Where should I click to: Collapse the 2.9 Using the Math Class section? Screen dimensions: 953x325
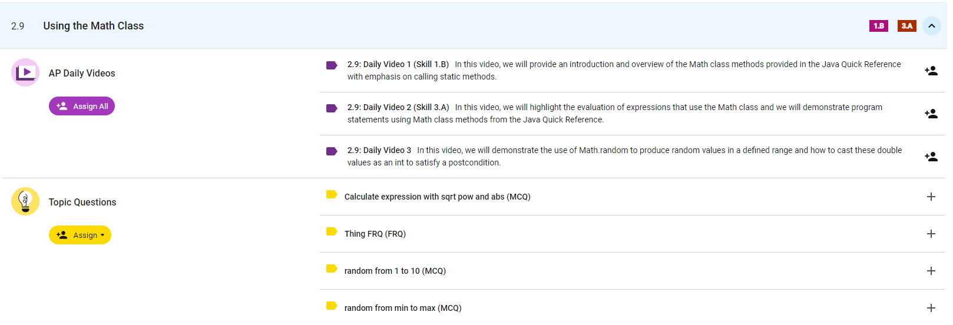tap(931, 26)
